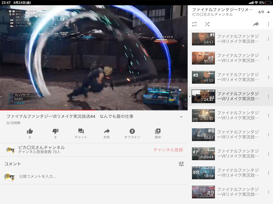Expand video description arrow beside title

181,117
